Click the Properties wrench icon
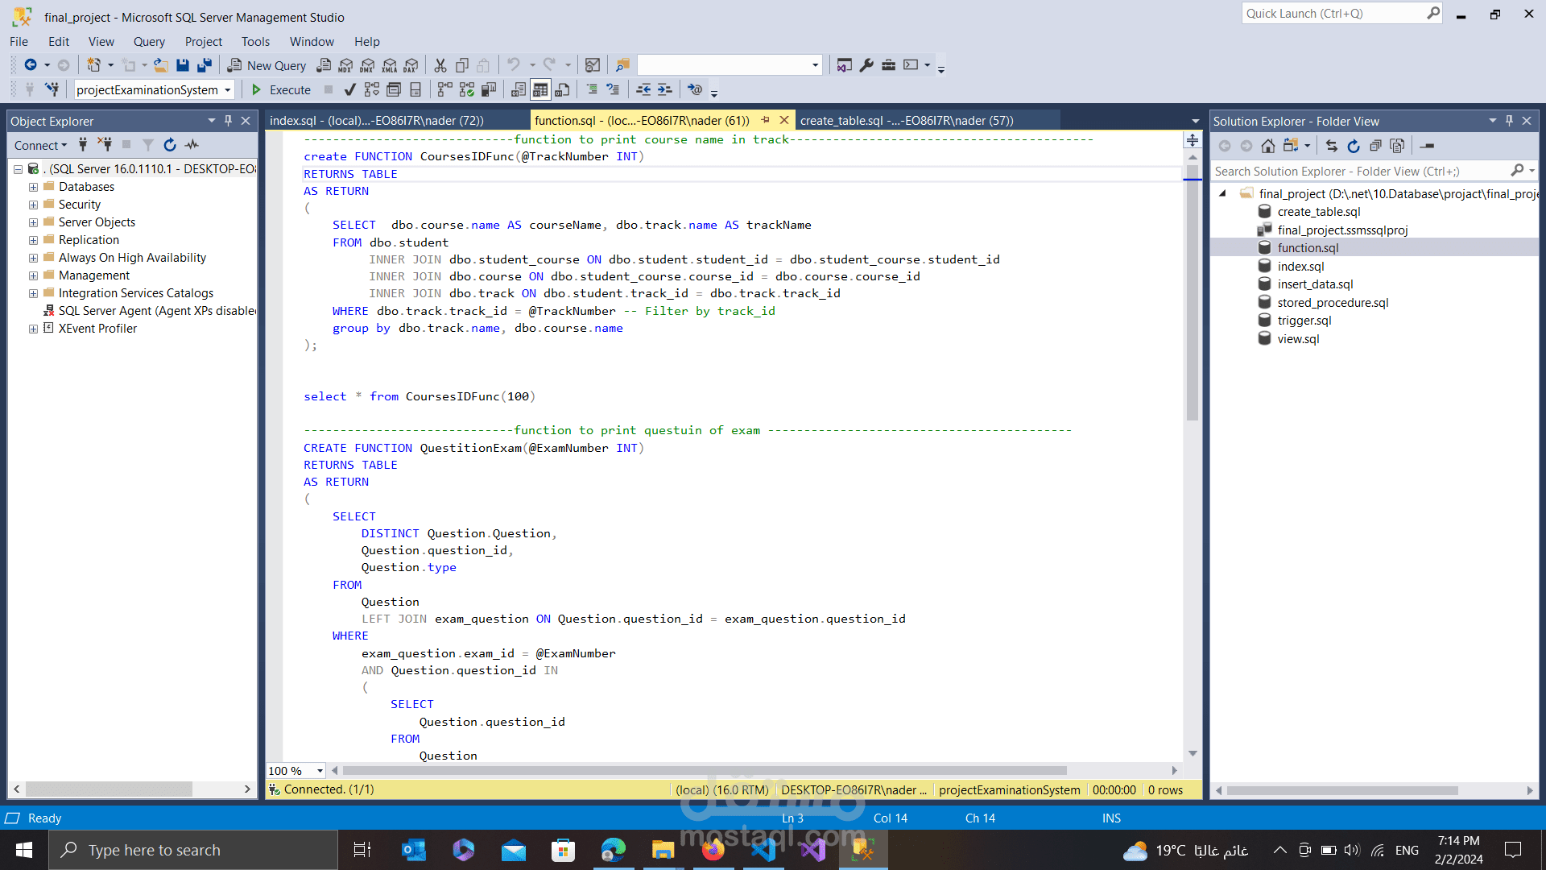 pyautogui.click(x=866, y=65)
